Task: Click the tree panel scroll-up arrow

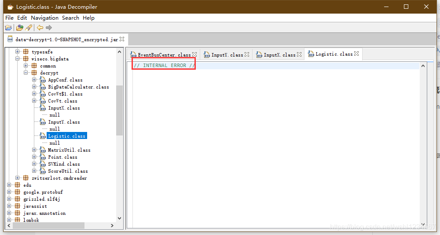Action: click(120, 52)
